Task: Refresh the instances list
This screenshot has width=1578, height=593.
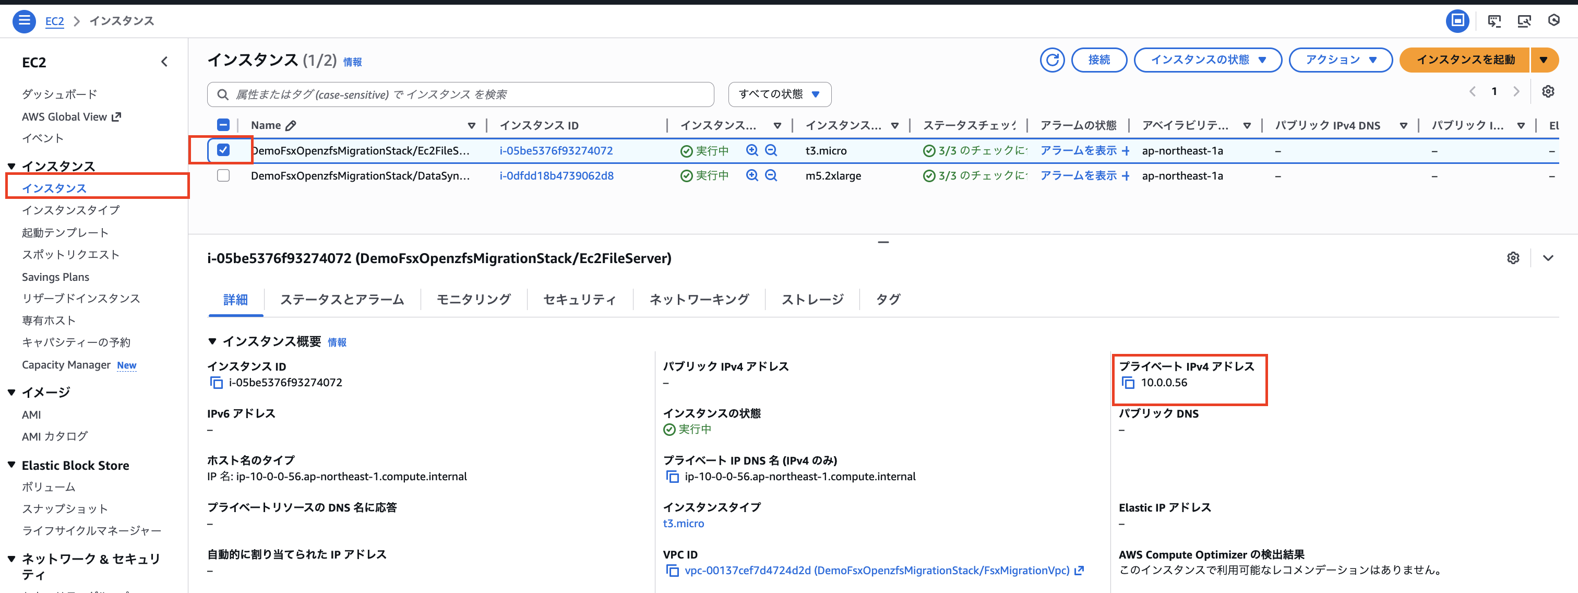Action: click(x=1053, y=60)
